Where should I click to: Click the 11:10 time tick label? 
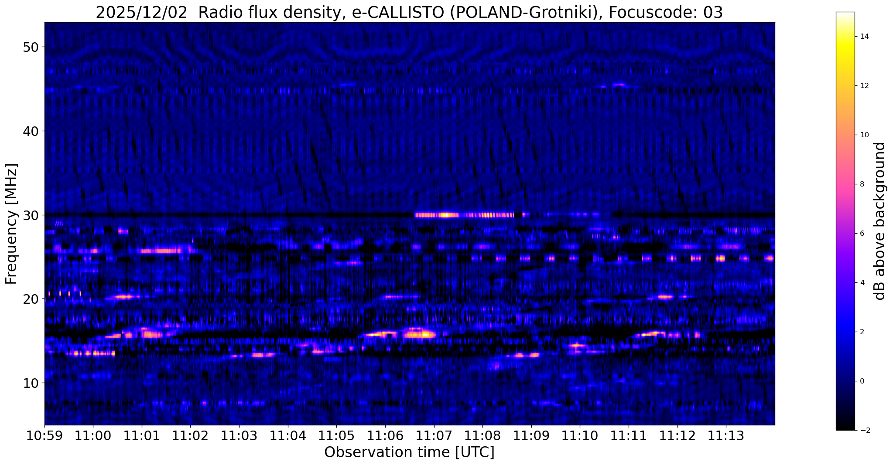click(580, 435)
